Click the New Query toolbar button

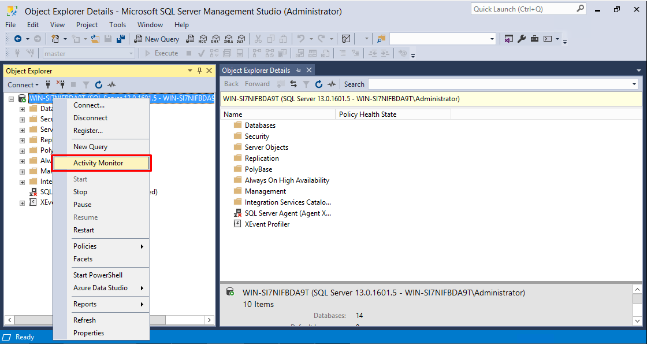(x=157, y=39)
